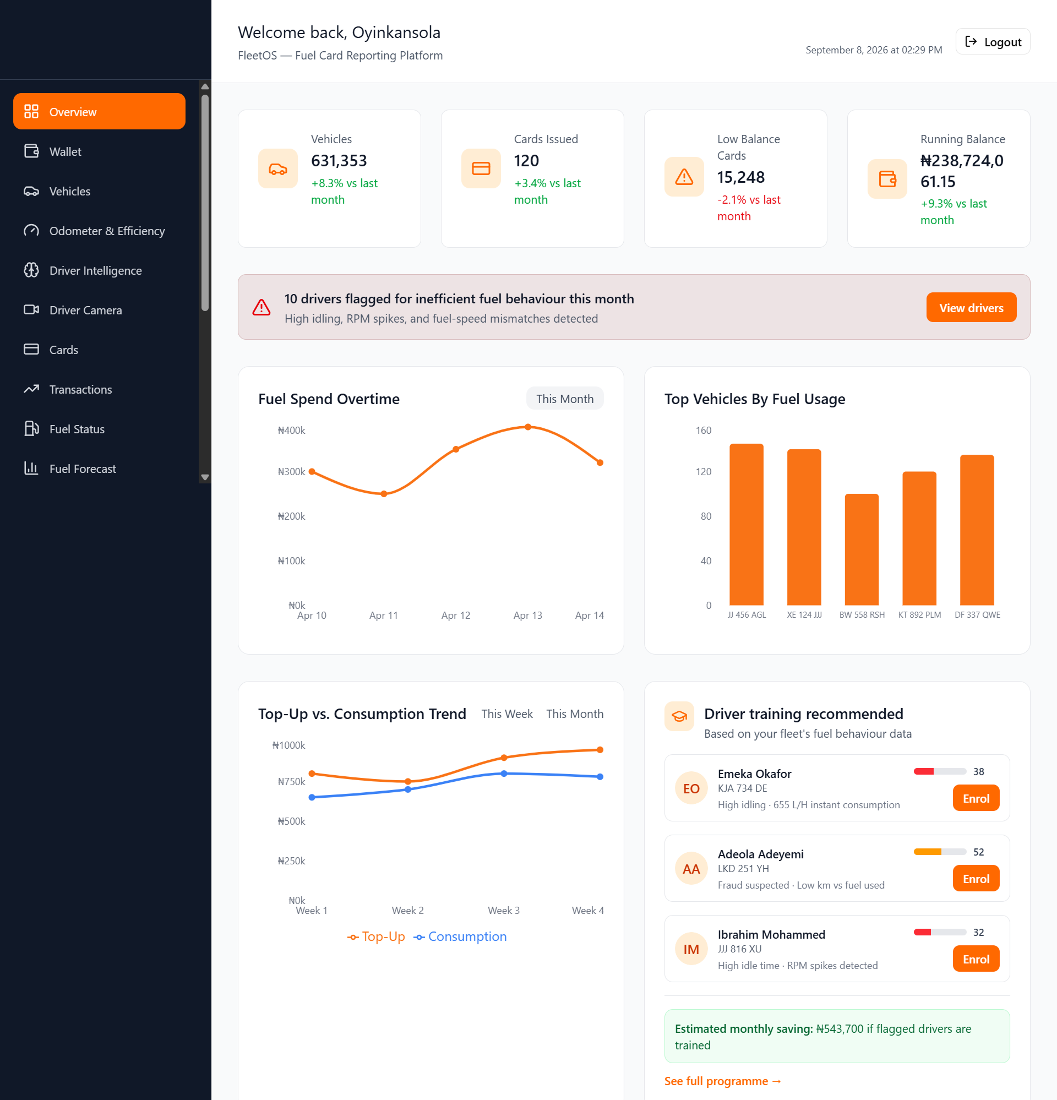
Task: Enrol Ibrahim Mohammed in training
Action: 976,959
